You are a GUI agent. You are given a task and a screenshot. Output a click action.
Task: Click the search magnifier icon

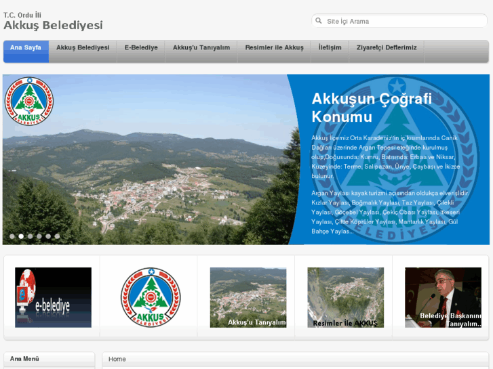319,21
